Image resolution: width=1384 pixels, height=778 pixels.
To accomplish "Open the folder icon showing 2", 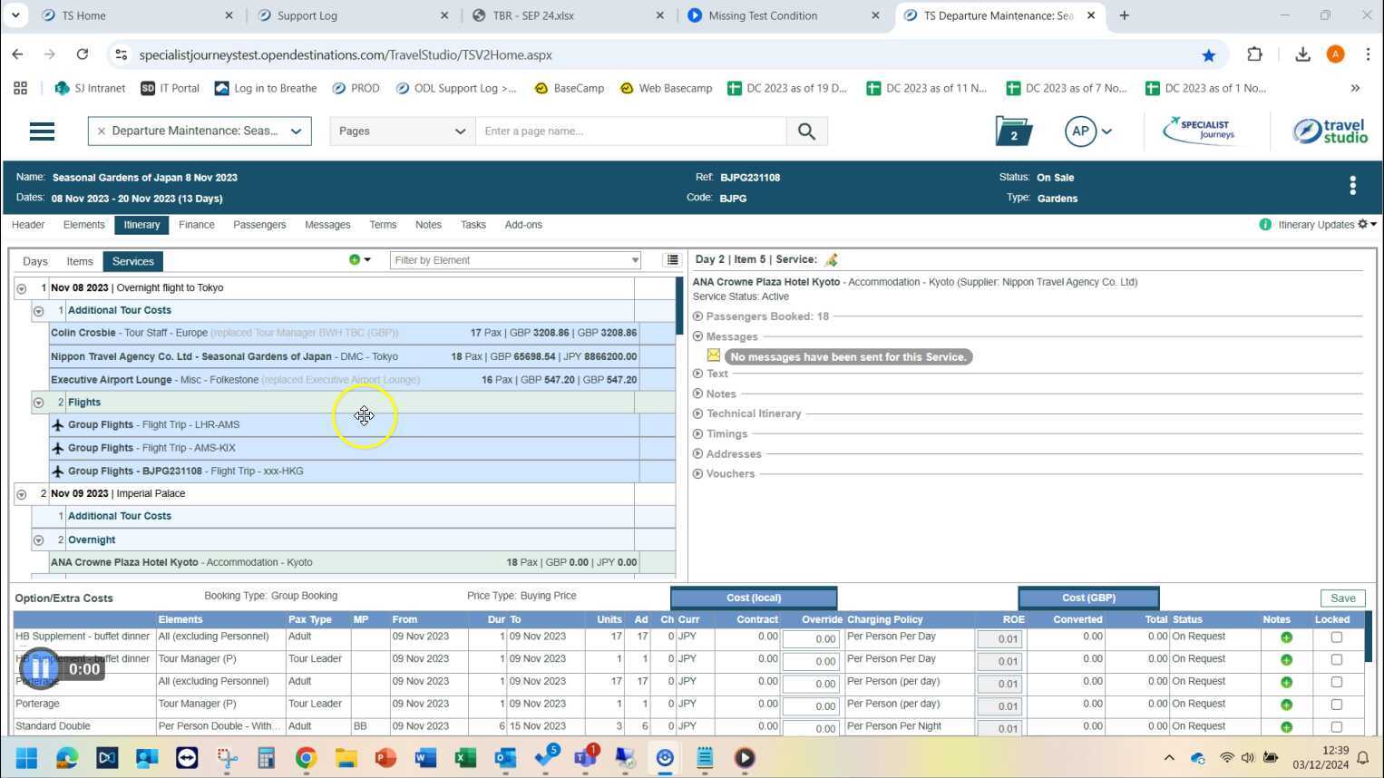I will pyautogui.click(x=1013, y=131).
